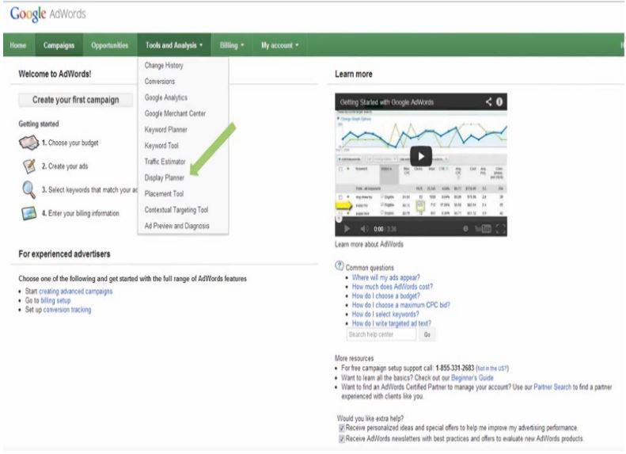Viewport: 626px width, 454px height.
Task: Open How do I write targeted ad text
Action: (x=391, y=323)
